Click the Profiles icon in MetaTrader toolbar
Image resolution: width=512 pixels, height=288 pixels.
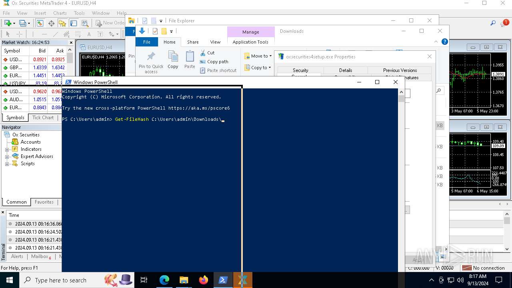(x=22, y=23)
